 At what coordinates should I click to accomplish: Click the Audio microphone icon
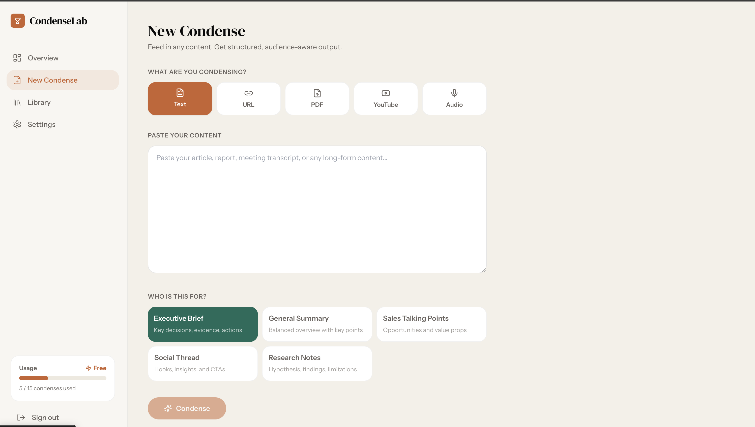[x=454, y=93]
